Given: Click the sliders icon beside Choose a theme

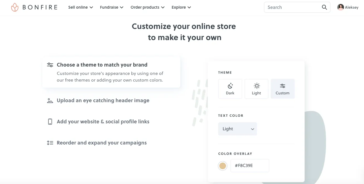Looking at the screenshot, I should [x=50, y=65].
